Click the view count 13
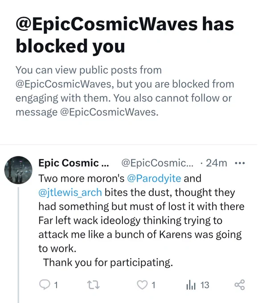The image size is (258, 303). tap(205, 285)
